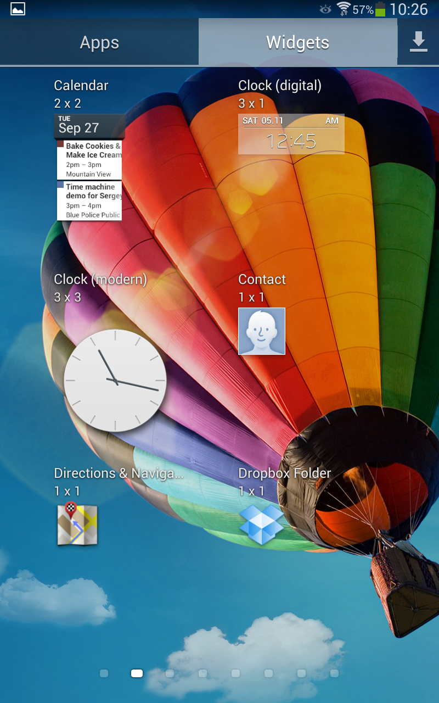Jump to the first page indicator dot

(x=104, y=673)
